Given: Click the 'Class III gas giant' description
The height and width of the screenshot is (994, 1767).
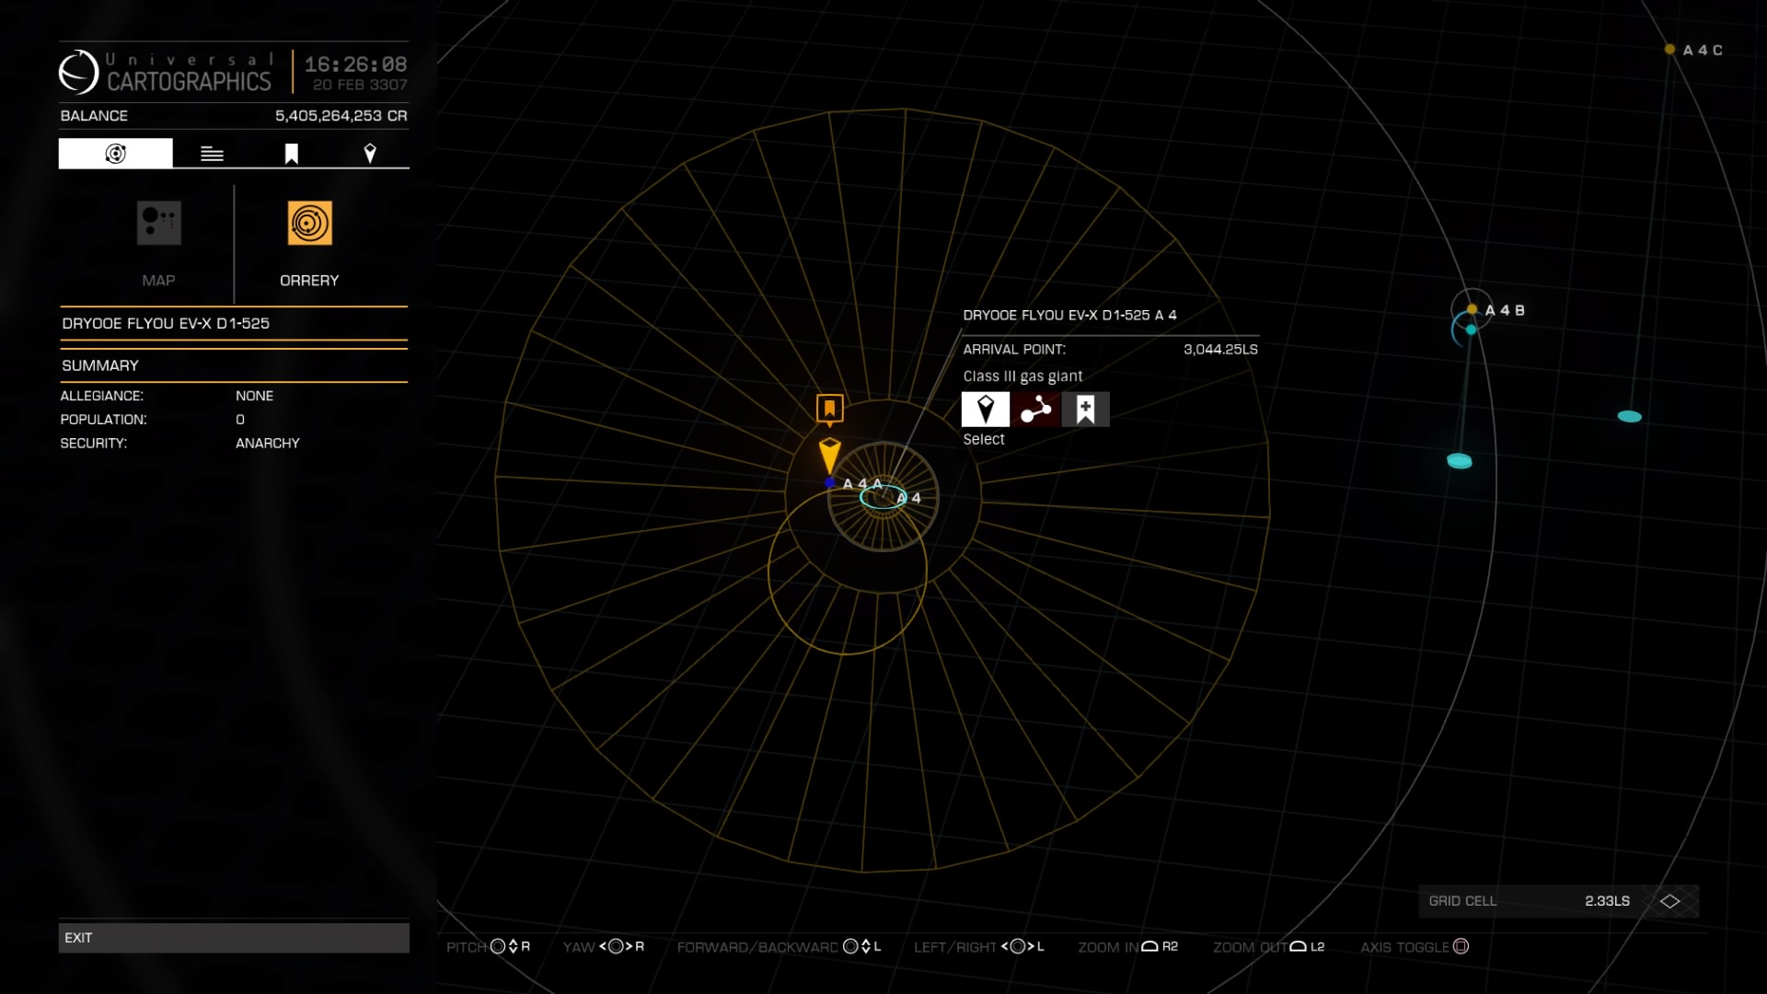Looking at the screenshot, I should (x=1022, y=376).
